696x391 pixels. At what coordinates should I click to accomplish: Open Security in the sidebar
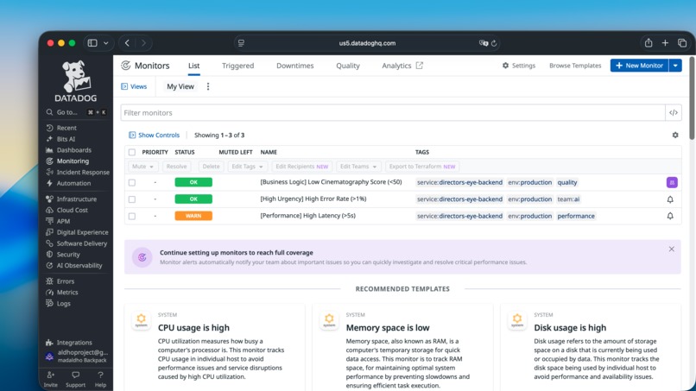tap(62, 255)
